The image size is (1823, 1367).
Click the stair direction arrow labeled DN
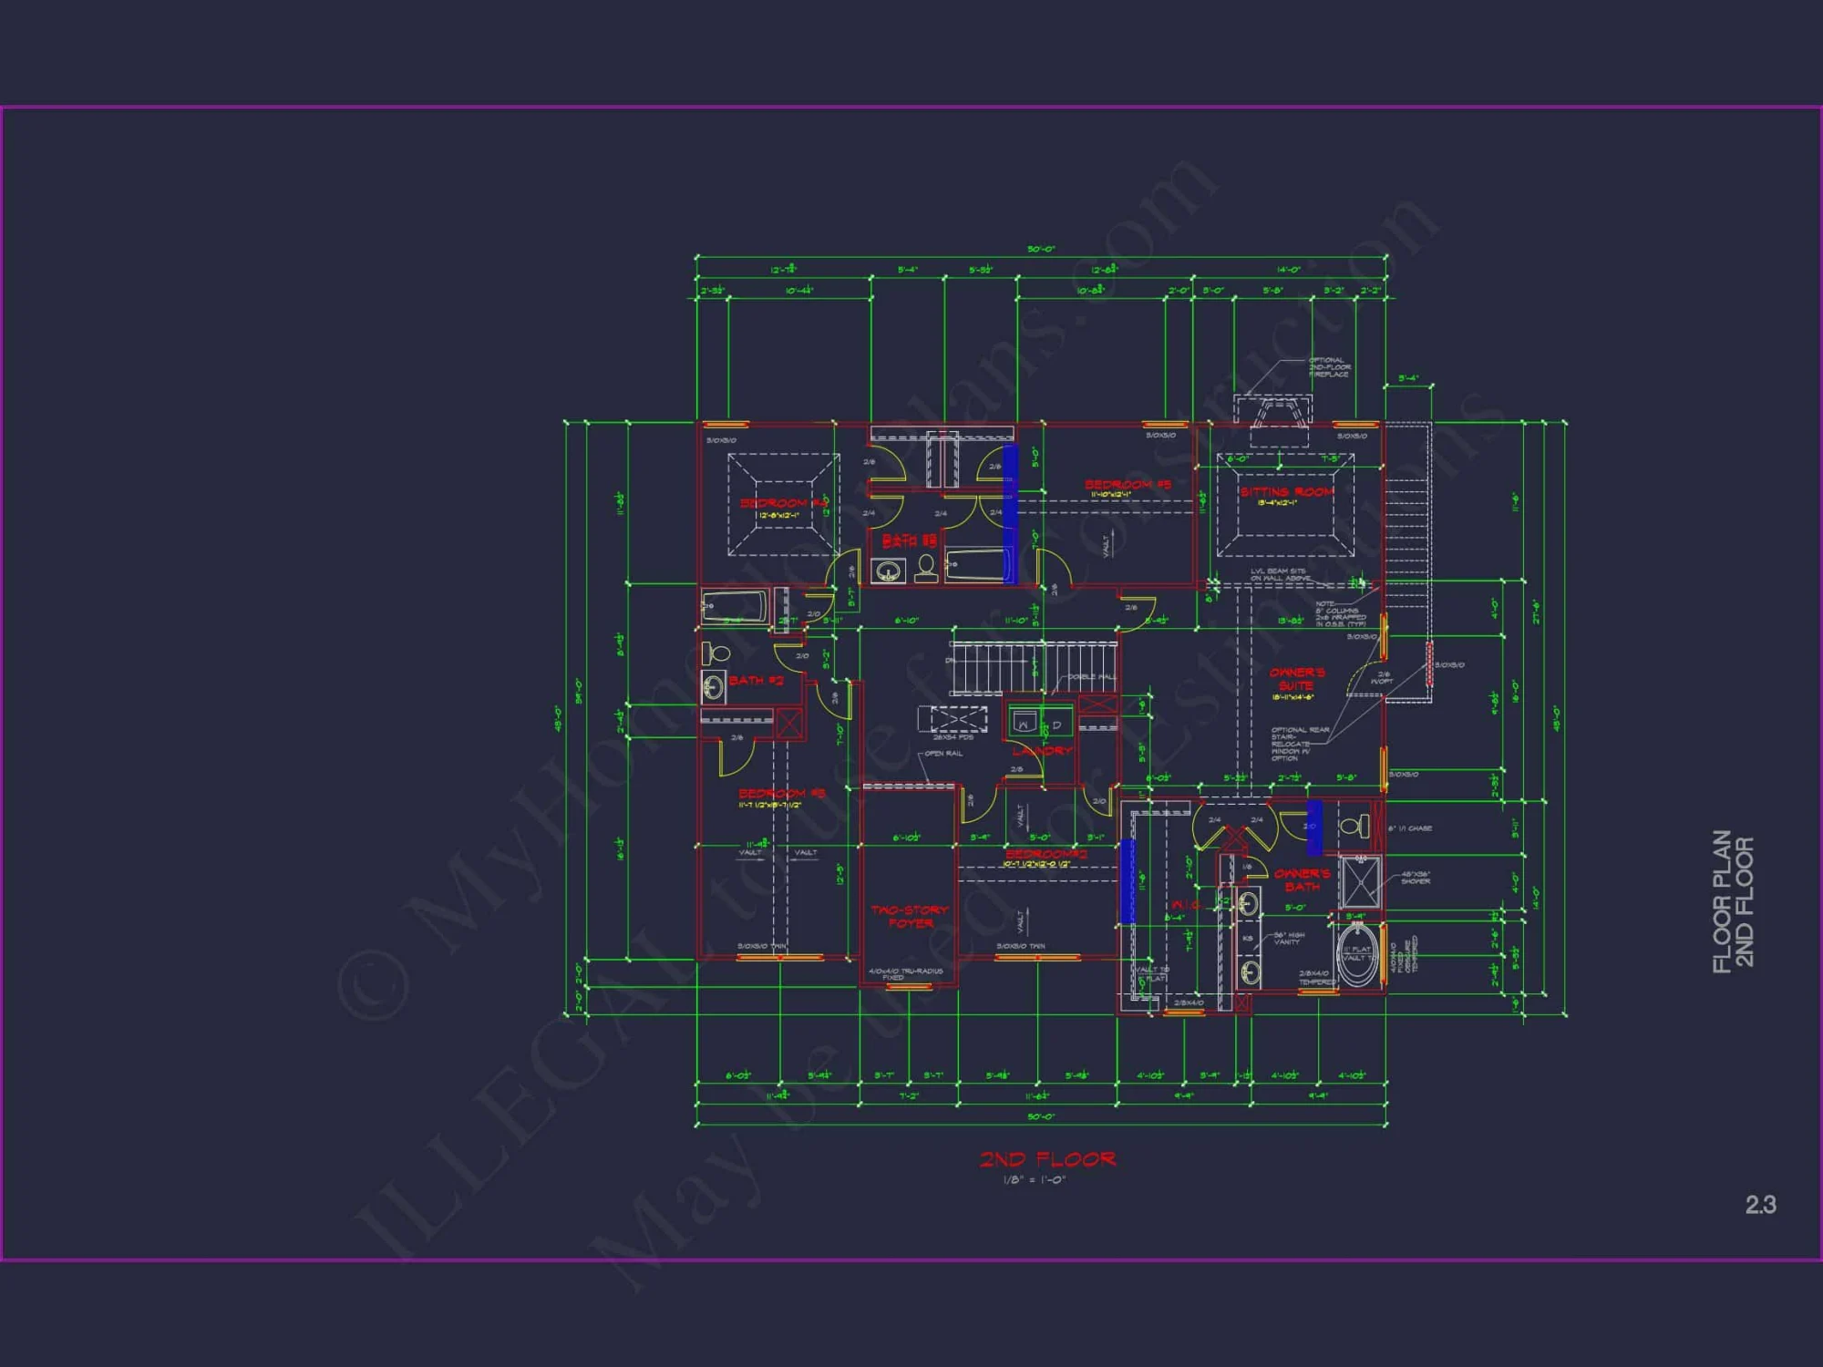950,660
